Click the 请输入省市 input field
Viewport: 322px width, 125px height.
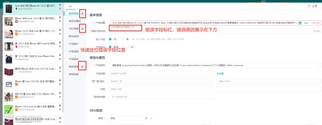click(269, 81)
